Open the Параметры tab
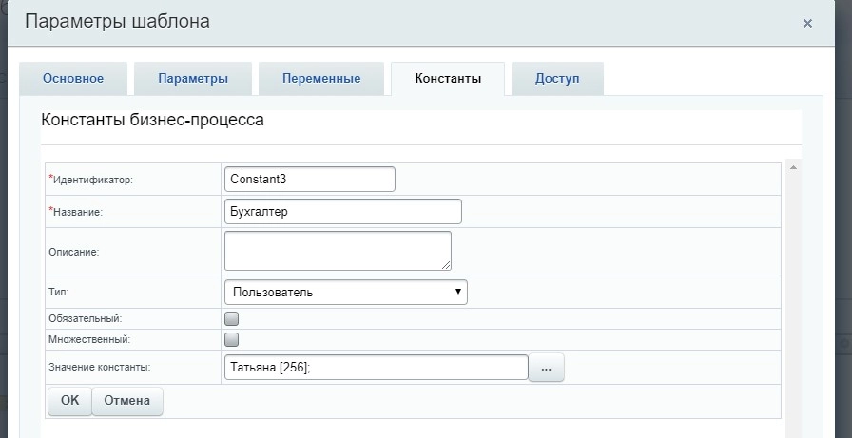The height and width of the screenshot is (438, 852). click(x=193, y=78)
